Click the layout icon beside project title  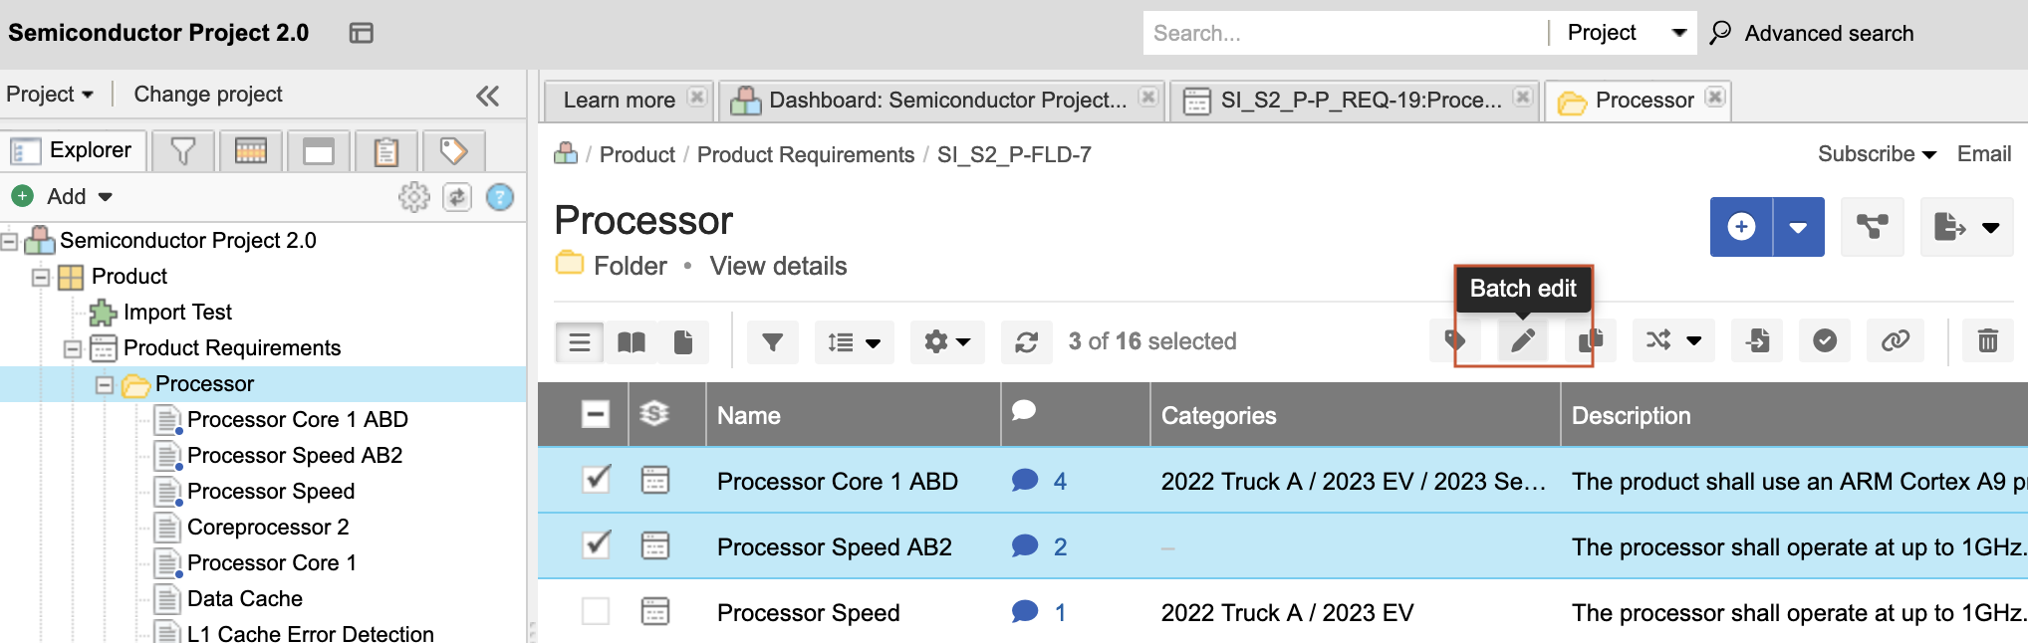point(361,33)
